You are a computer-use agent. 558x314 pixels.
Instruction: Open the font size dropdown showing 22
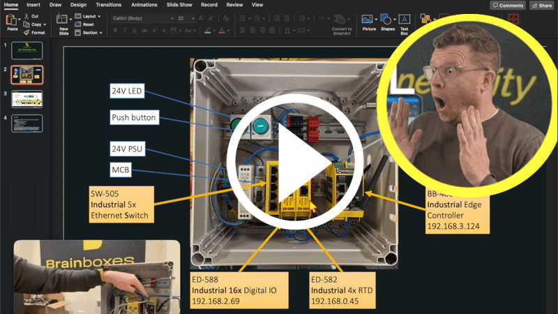[x=183, y=17]
